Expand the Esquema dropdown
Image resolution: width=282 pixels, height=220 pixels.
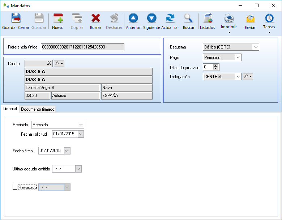(256, 47)
